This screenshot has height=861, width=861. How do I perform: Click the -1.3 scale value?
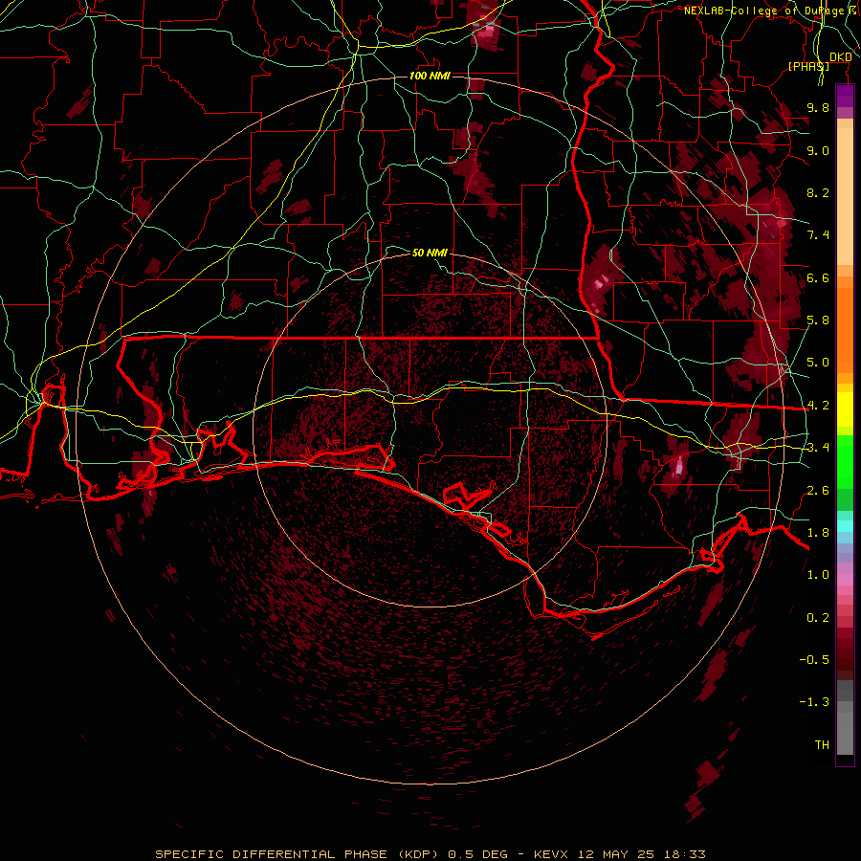click(814, 702)
